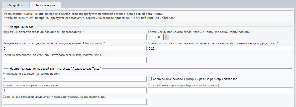Focus the failed logins before user blocking field

[74, 37]
